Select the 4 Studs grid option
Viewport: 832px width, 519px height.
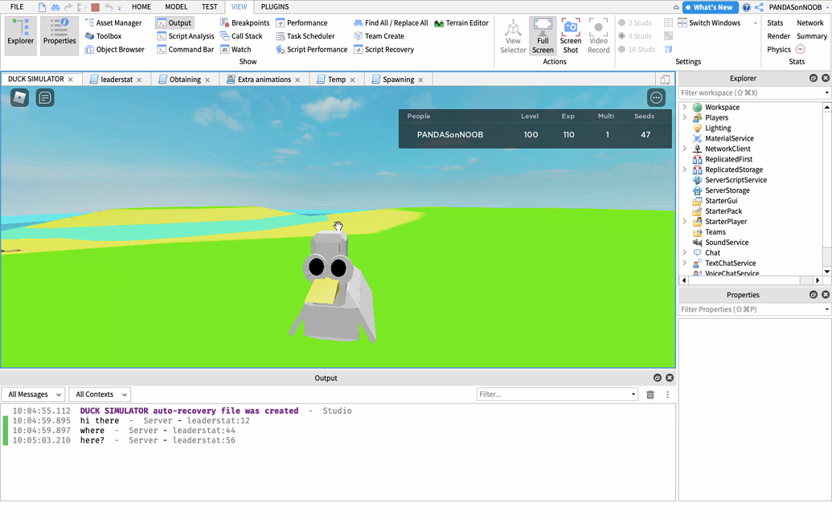pos(634,36)
